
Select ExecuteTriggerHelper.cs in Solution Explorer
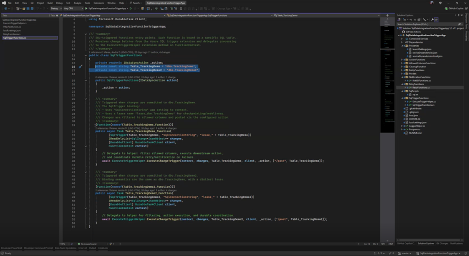pos(424,102)
